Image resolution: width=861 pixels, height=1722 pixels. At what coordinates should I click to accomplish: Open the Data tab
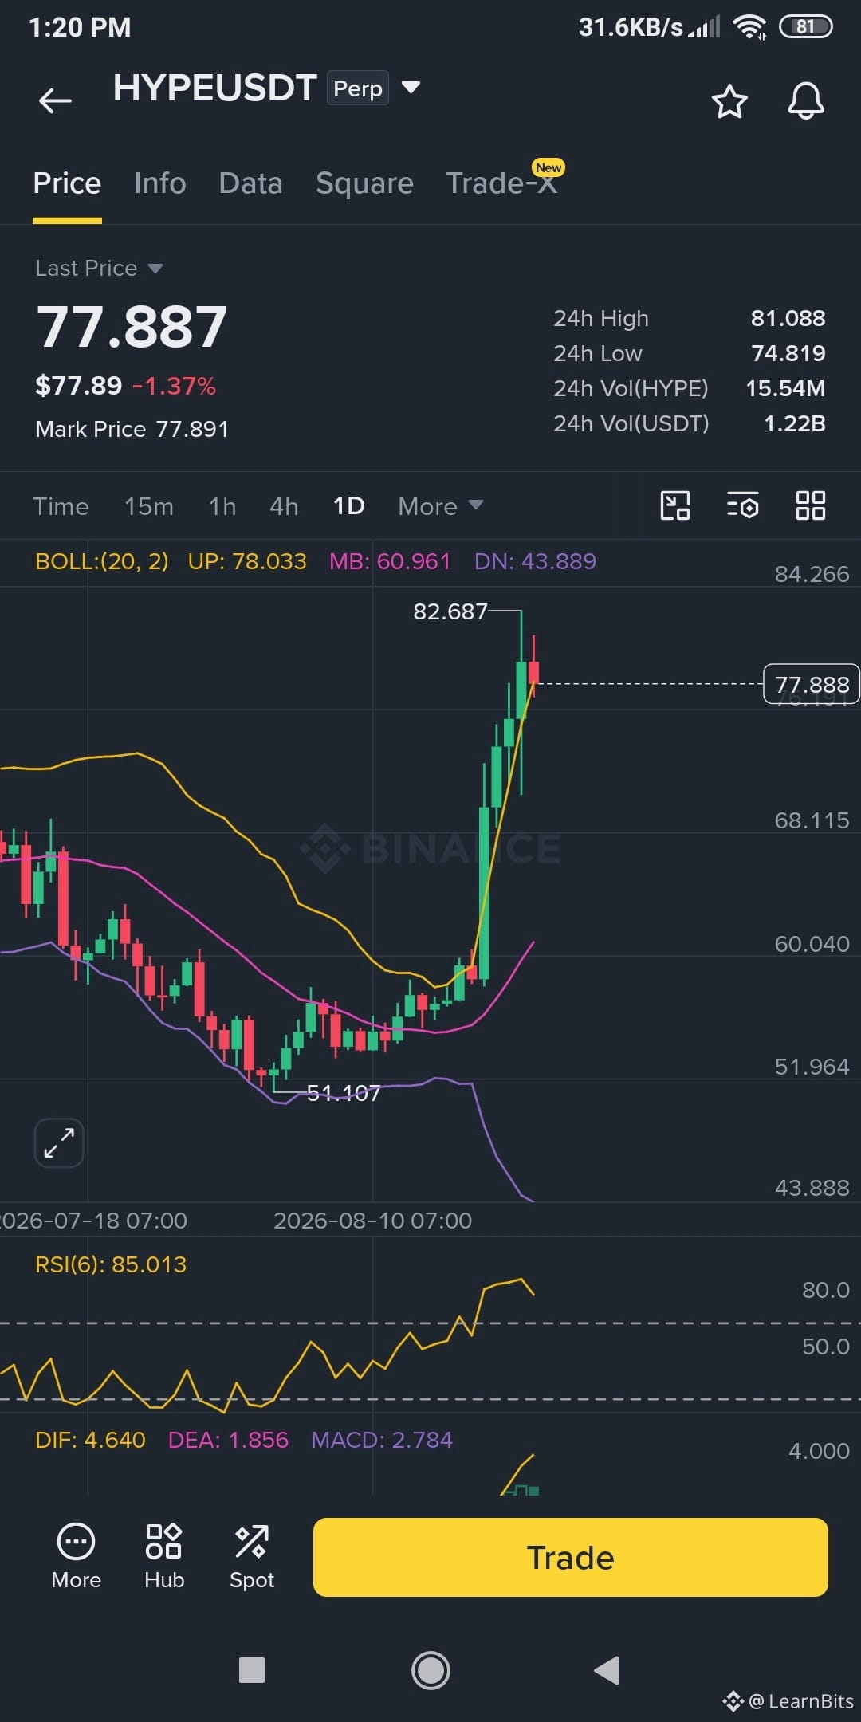(250, 183)
